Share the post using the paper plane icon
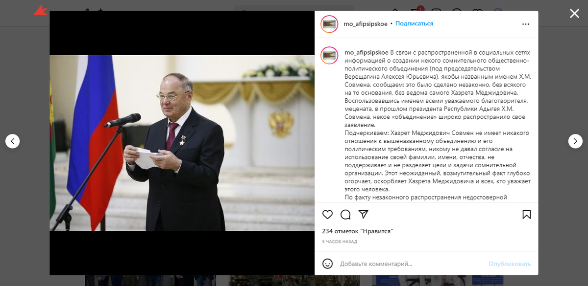 (x=363, y=215)
